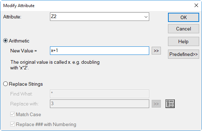Screen dimensions: 202x131
Task: Click the 'original value is called x' hint text
Action: 55,65
